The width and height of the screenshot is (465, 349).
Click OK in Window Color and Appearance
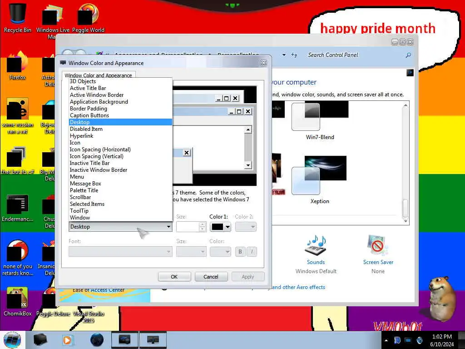(x=174, y=277)
